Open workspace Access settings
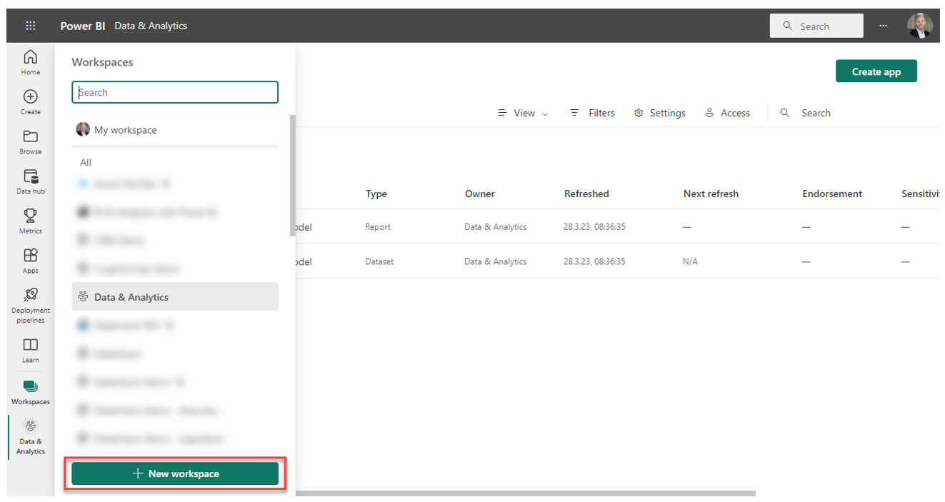Image resolution: width=945 pixels, height=502 pixels. pyautogui.click(x=727, y=113)
